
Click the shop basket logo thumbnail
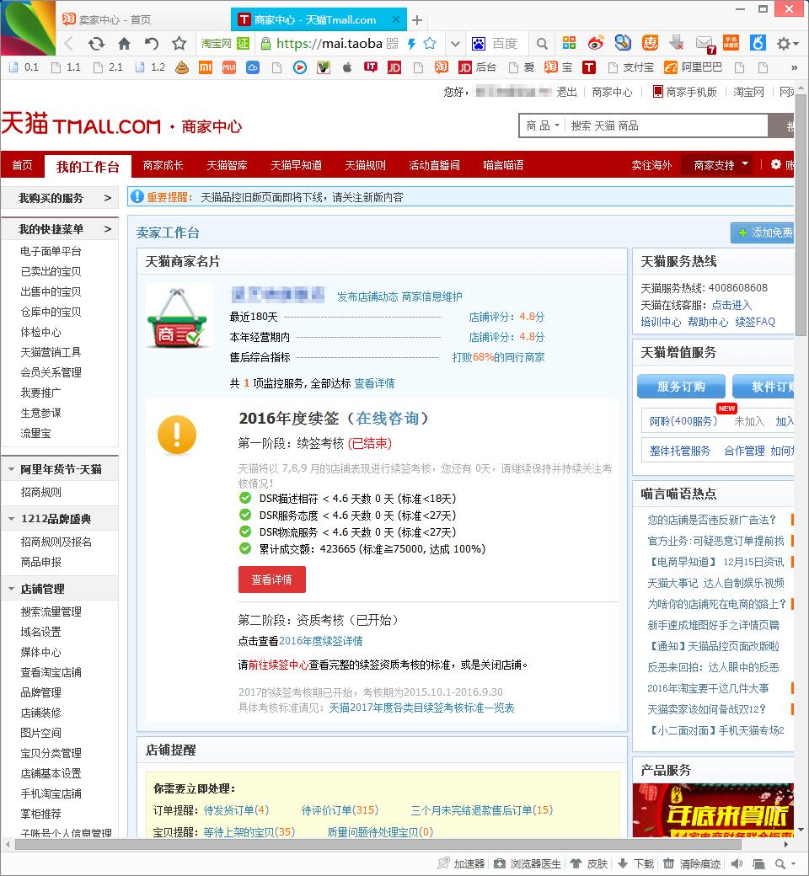pos(179,318)
